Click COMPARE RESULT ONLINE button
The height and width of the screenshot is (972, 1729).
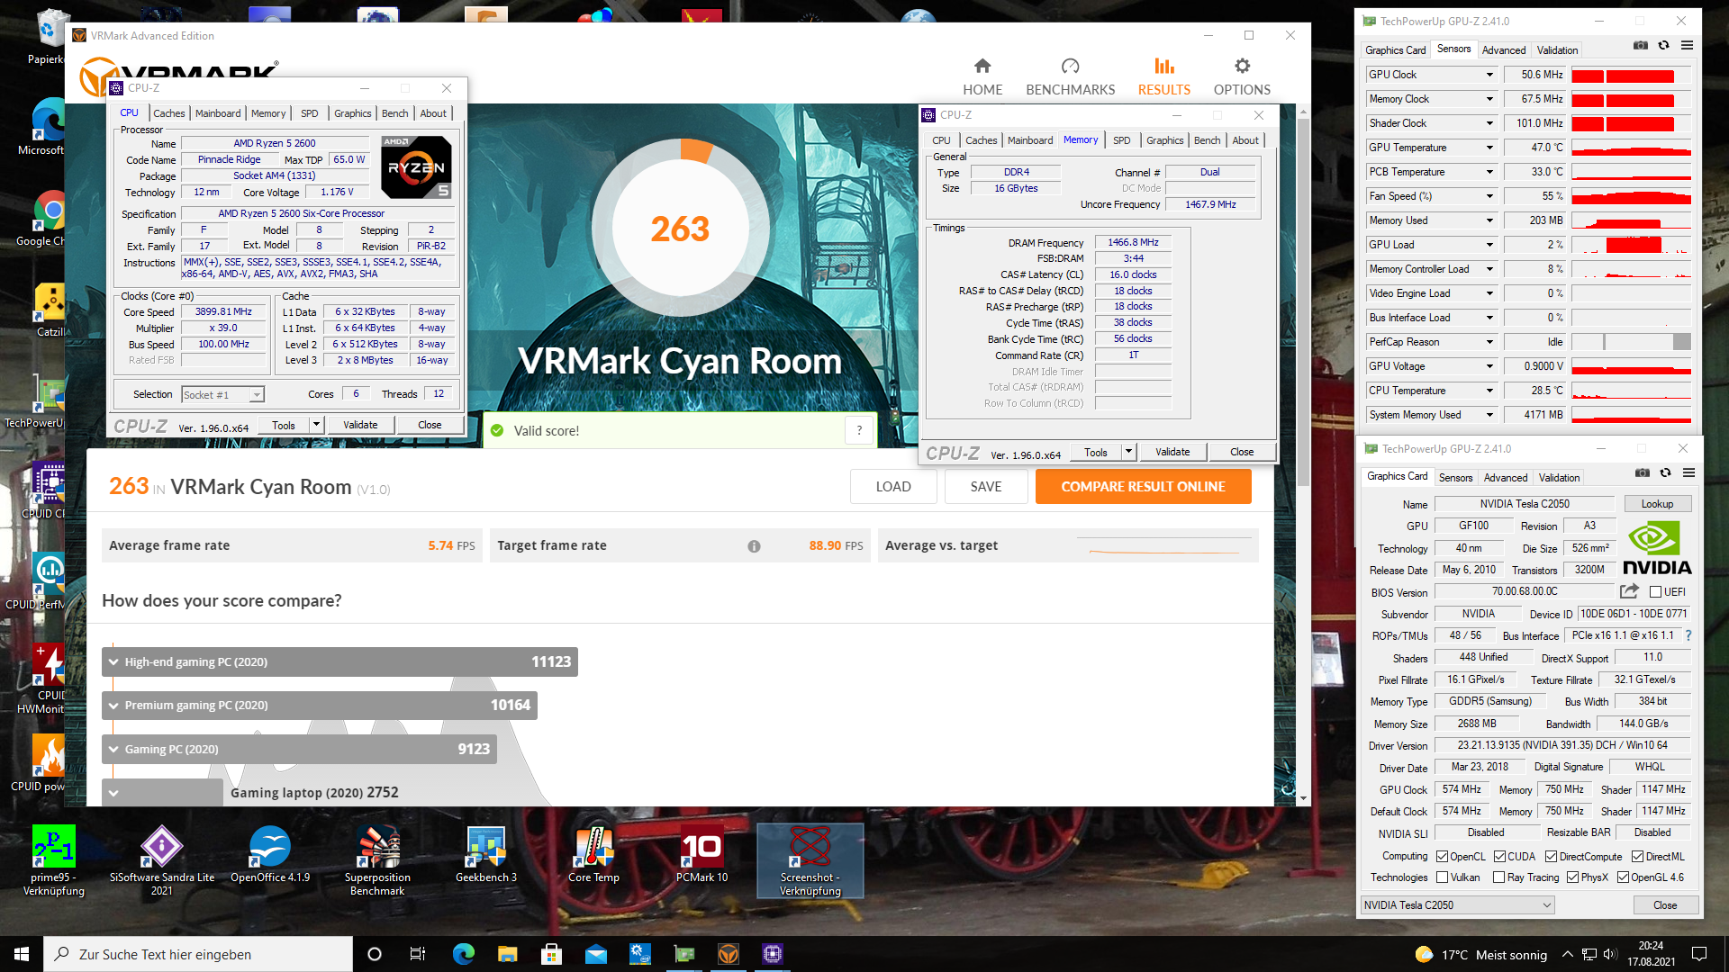[1143, 487]
